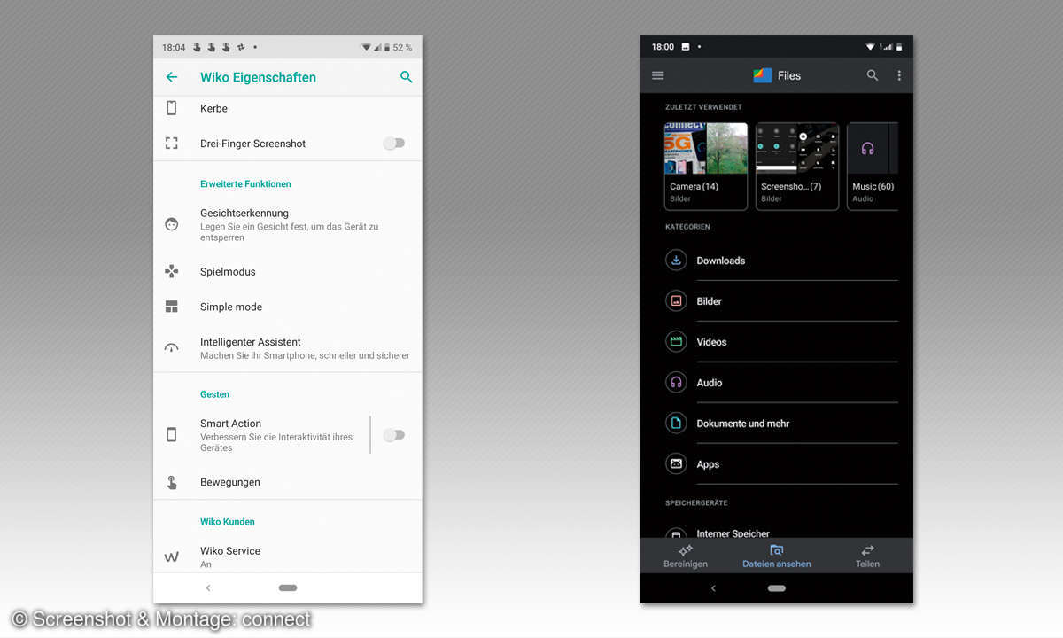Click battery 52 % status in settings screen

click(x=398, y=47)
